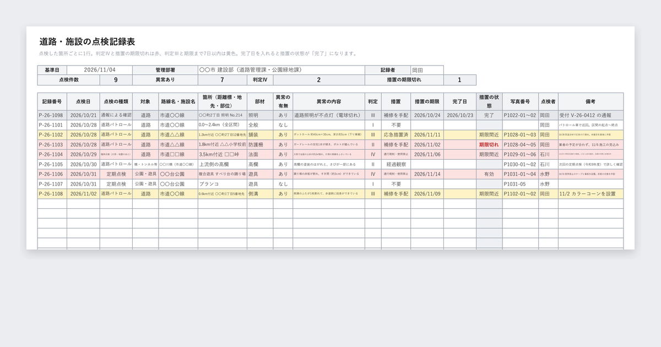Click the 措置の期限 column header
This screenshot has height=347, width=661.
point(427,102)
